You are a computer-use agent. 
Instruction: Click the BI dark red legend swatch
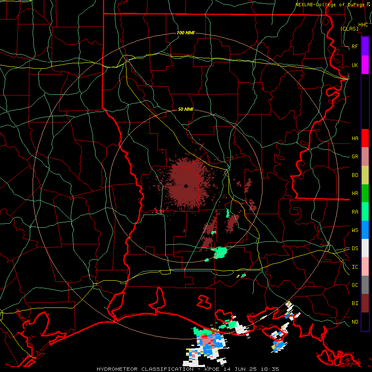[x=365, y=303]
